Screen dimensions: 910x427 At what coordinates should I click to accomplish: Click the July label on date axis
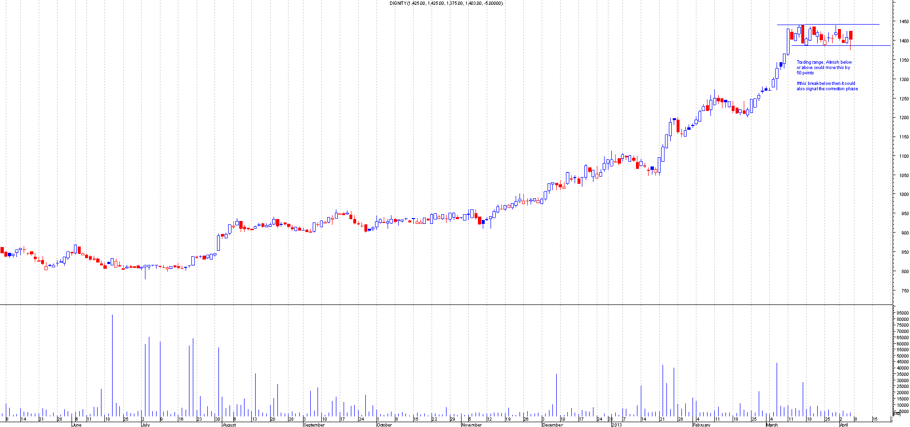145,425
